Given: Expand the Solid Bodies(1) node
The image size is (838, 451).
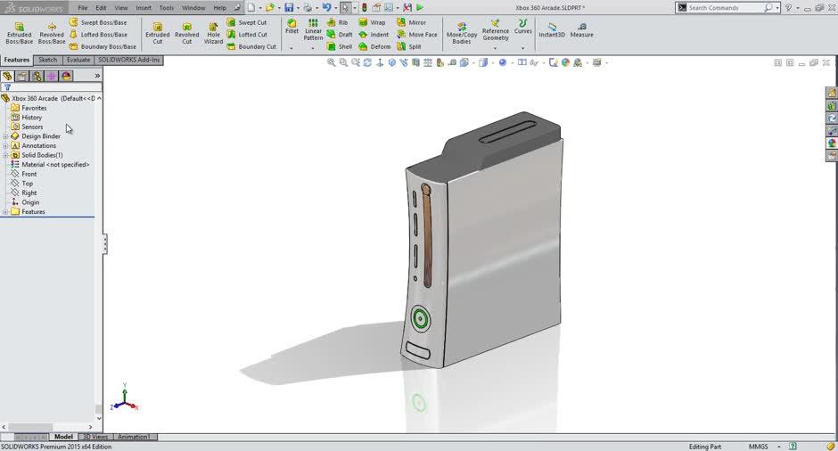Looking at the screenshot, I should (x=5, y=155).
